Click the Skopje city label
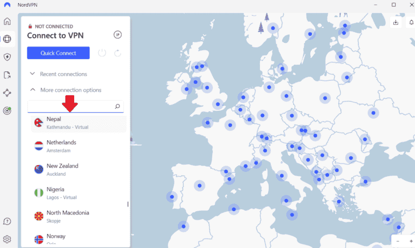Viewport: 415px width, 248px height. [x=53, y=221]
